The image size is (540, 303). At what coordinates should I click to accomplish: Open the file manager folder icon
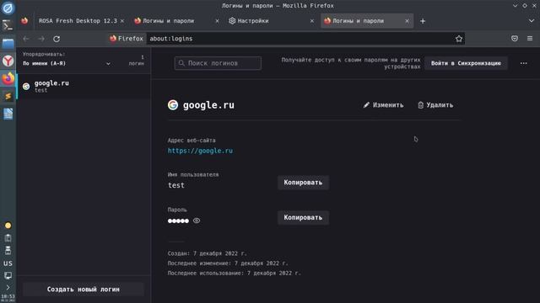coord(8,43)
